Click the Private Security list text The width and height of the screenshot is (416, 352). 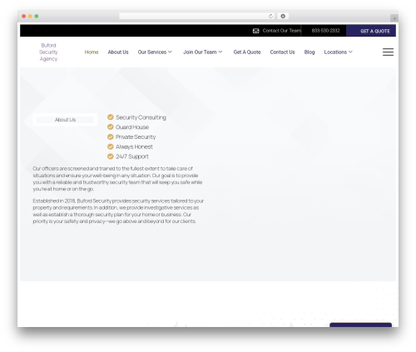point(136,136)
